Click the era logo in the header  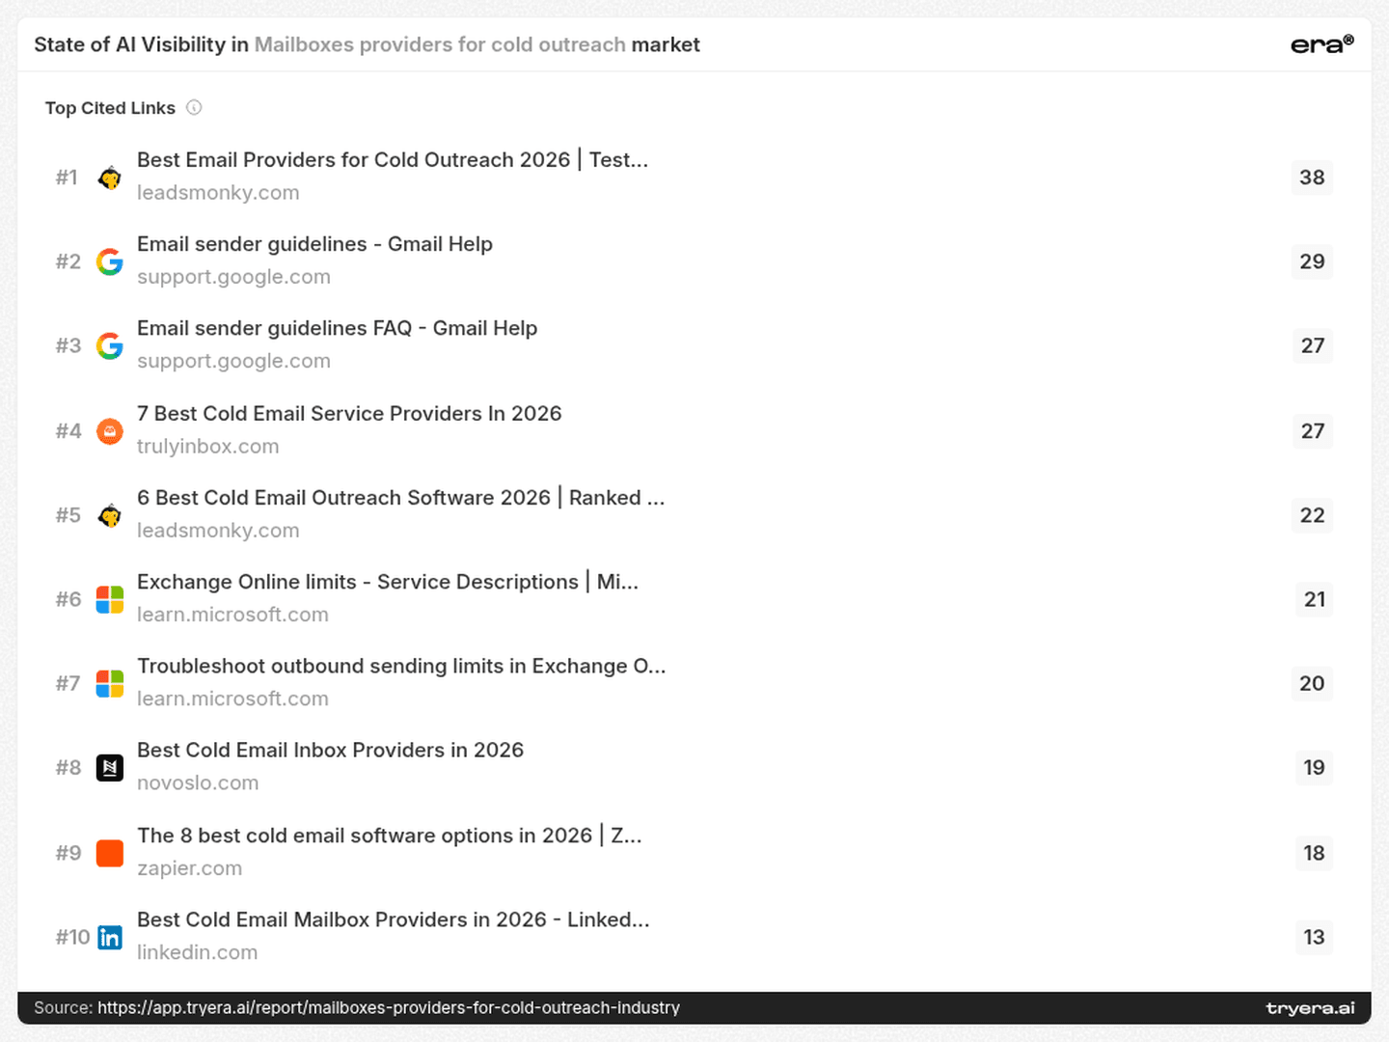point(1322,44)
